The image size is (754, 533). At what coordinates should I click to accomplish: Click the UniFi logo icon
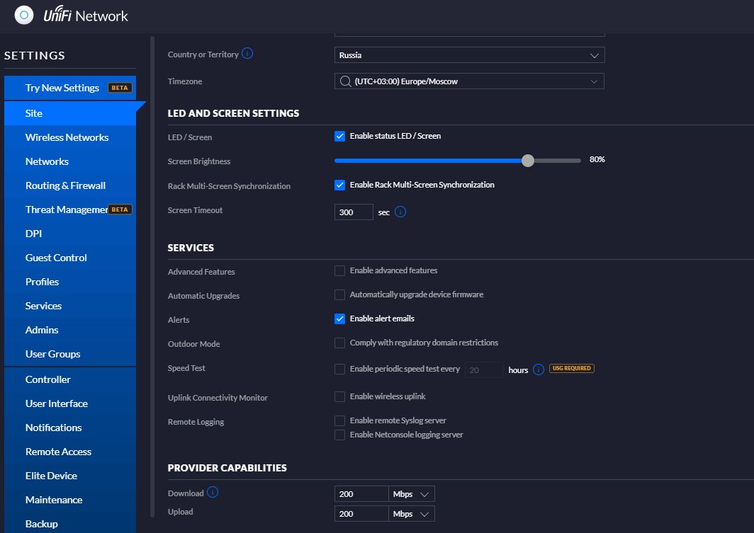click(24, 16)
